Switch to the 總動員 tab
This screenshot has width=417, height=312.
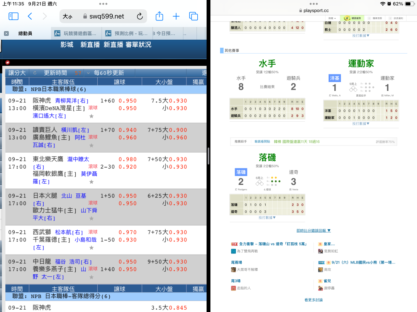[25, 34]
